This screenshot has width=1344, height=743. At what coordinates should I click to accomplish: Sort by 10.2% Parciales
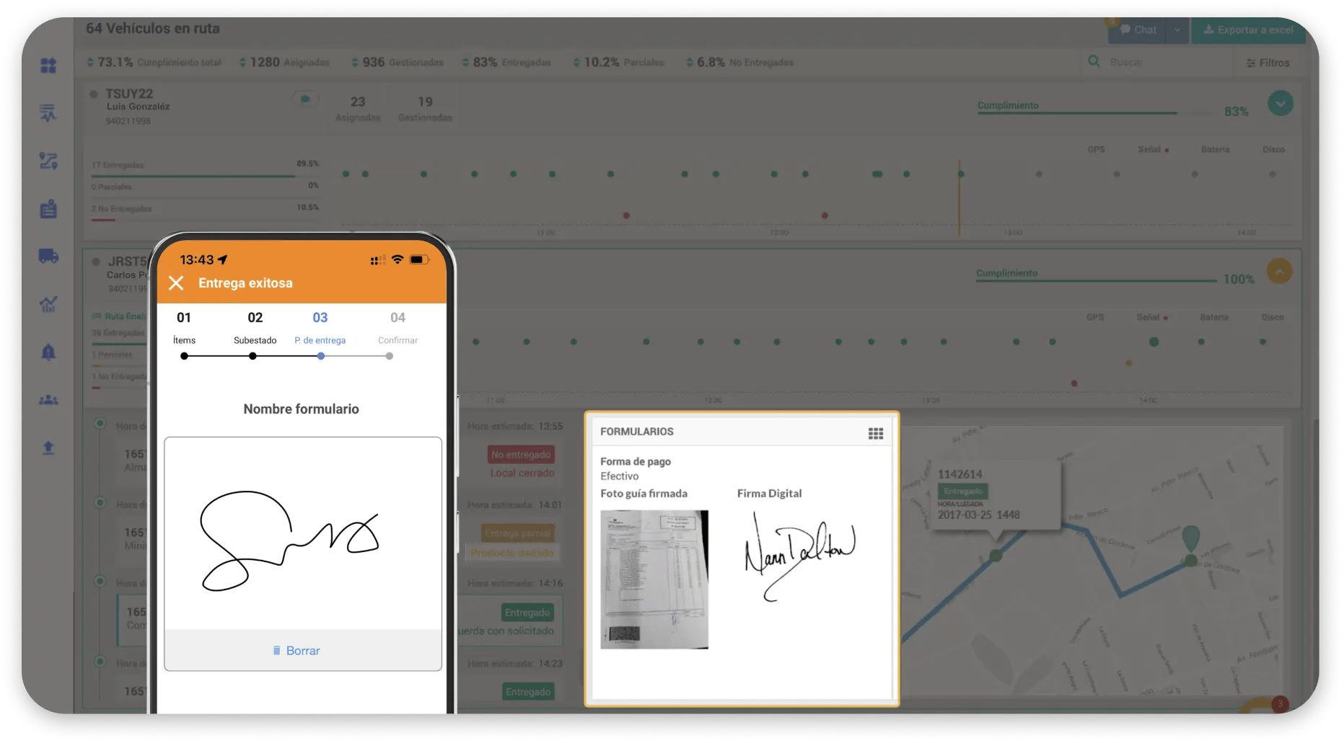click(x=618, y=62)
